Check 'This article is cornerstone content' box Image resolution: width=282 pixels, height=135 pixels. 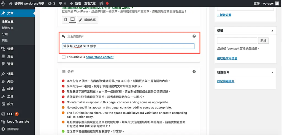(64, 57)
